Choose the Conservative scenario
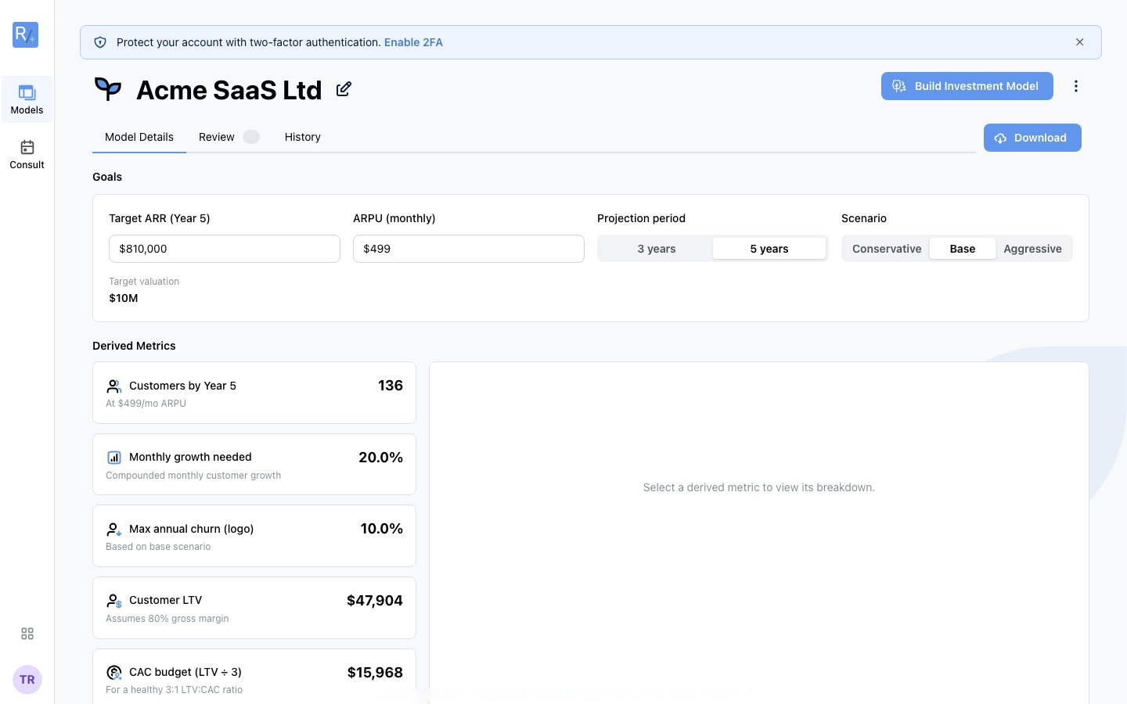This screenshot has width=1127, height=704. pyautogui.click(x=887, y=249)
